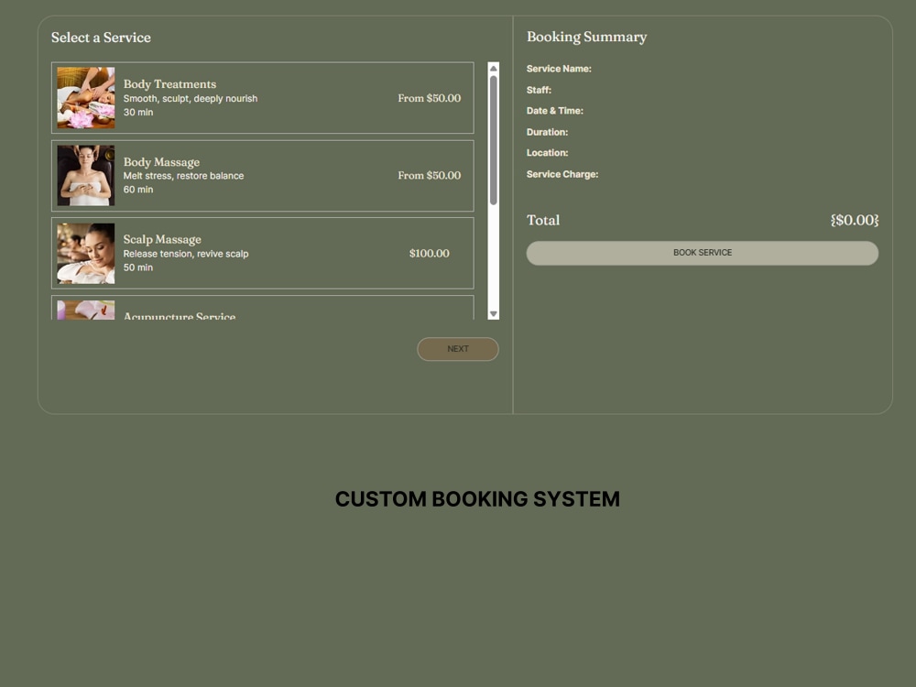This screenshot has height=687, width=916.
Task: Click the "Release tension, revive scalp" description
Action: pyautogui.click(x=186, y=254)
